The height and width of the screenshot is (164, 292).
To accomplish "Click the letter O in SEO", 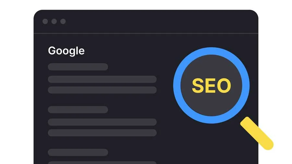I will (x=224, y=86).
